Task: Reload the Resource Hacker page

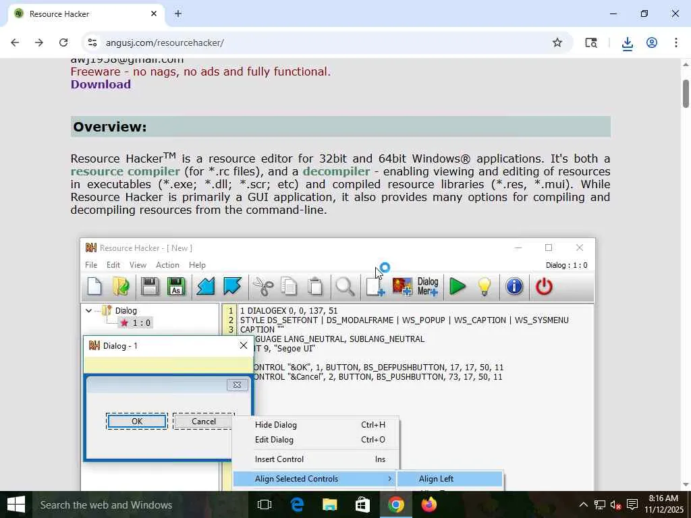Action: (x=63, y=42)
